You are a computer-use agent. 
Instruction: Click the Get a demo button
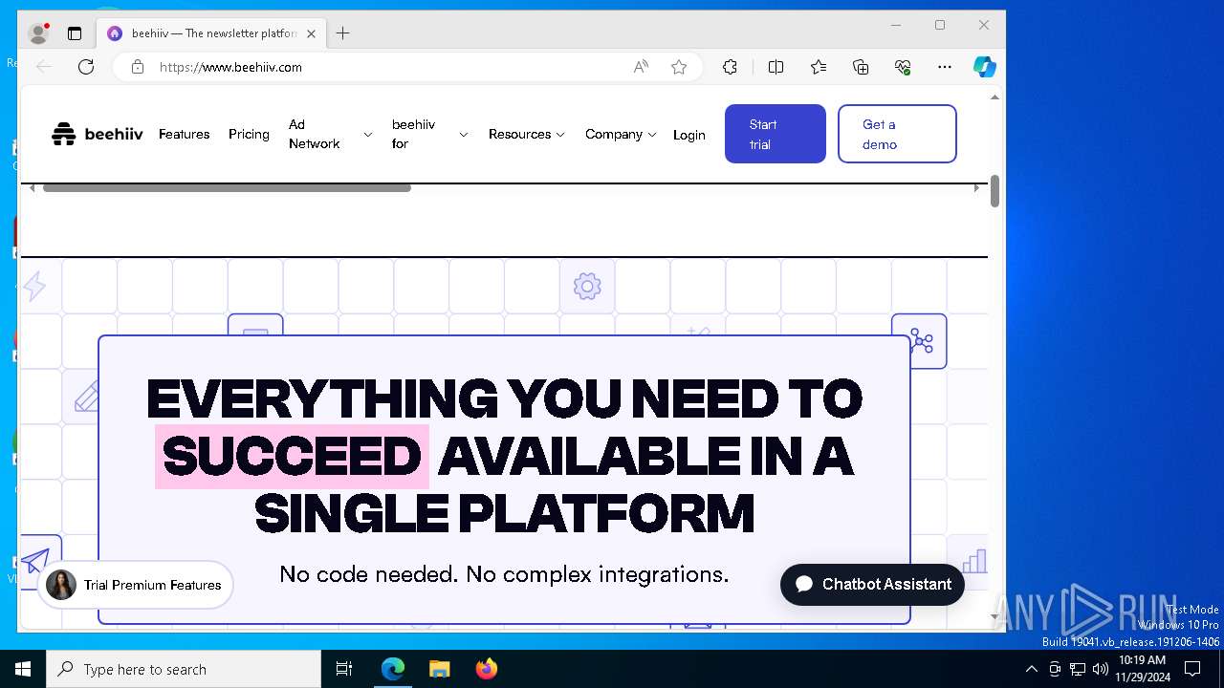897,134
